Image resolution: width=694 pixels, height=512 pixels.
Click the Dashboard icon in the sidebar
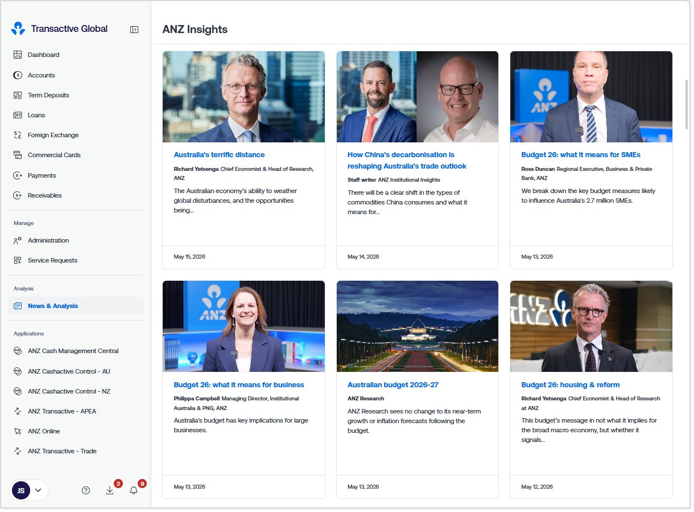click(18, 55)
